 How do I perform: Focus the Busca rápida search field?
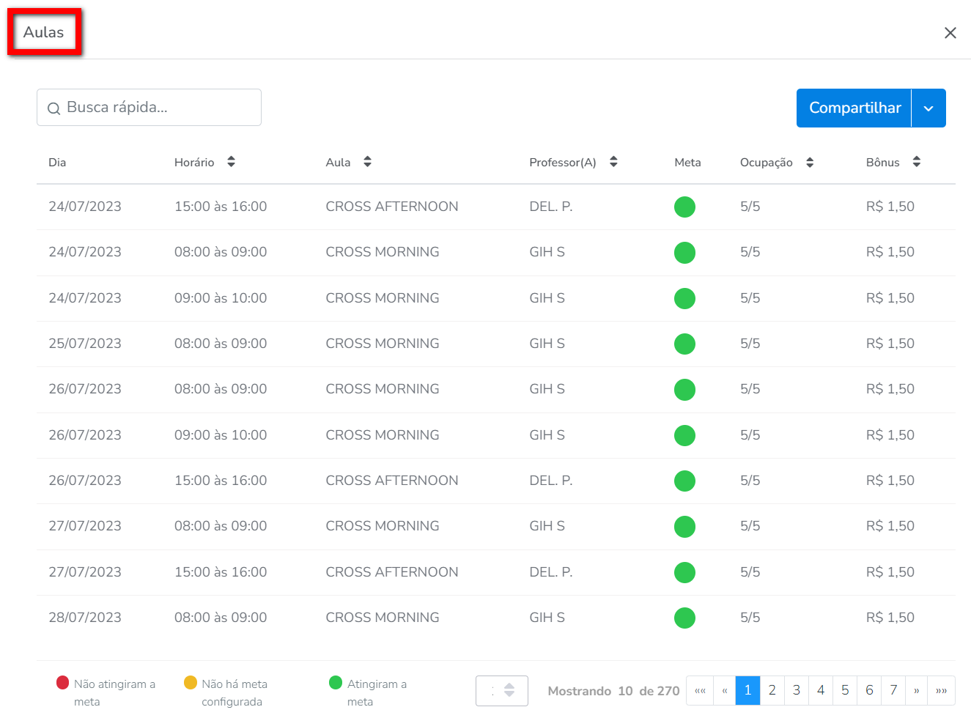160,108
